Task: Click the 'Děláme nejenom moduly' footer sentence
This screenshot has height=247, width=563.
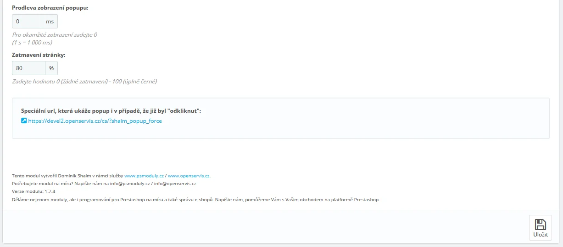Action: [x=196, y=200]
